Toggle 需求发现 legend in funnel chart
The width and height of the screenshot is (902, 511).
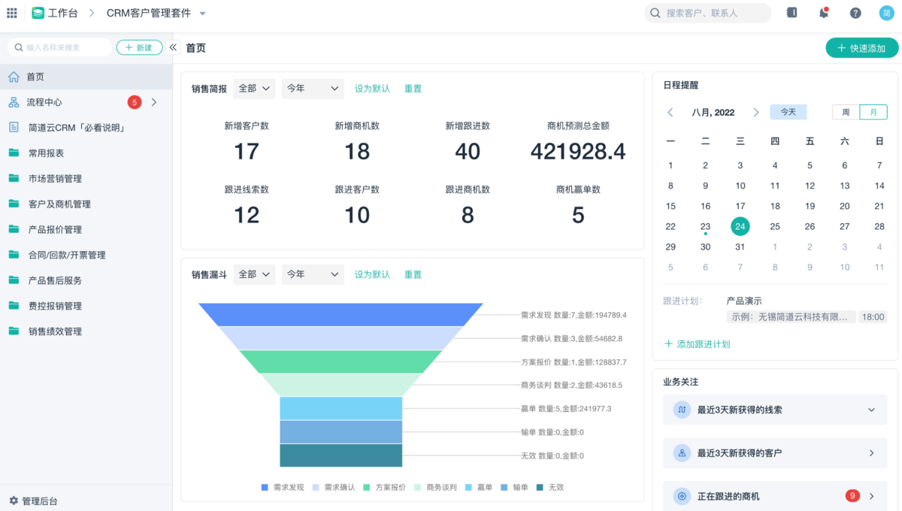283,487
